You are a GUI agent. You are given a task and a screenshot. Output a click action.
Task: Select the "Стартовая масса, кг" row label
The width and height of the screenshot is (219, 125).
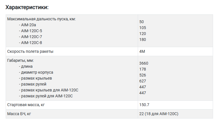coord(26,105)
